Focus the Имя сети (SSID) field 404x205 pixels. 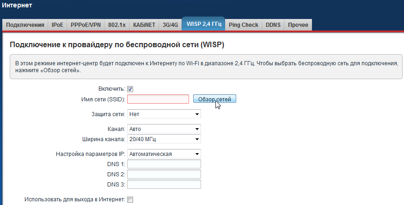(158, 99)
